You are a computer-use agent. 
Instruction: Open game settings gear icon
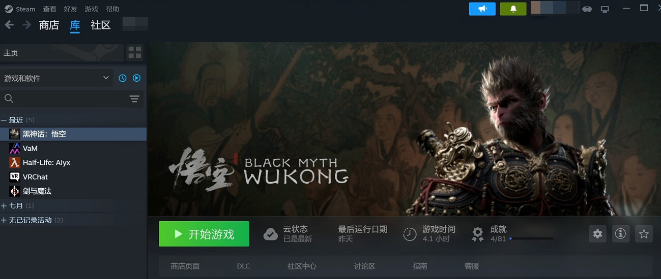pos(597,234)
